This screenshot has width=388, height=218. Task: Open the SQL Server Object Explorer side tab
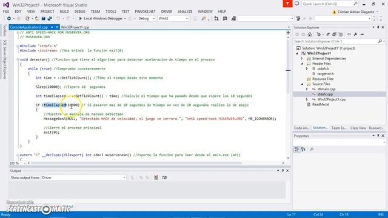[4, 59]
